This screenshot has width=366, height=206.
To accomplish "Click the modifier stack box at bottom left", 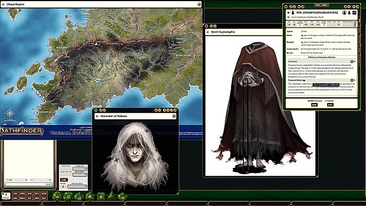I will click(6, 196).
